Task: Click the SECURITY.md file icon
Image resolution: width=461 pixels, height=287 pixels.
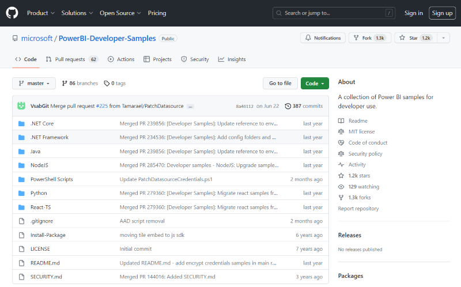Action: click(21, 277)
